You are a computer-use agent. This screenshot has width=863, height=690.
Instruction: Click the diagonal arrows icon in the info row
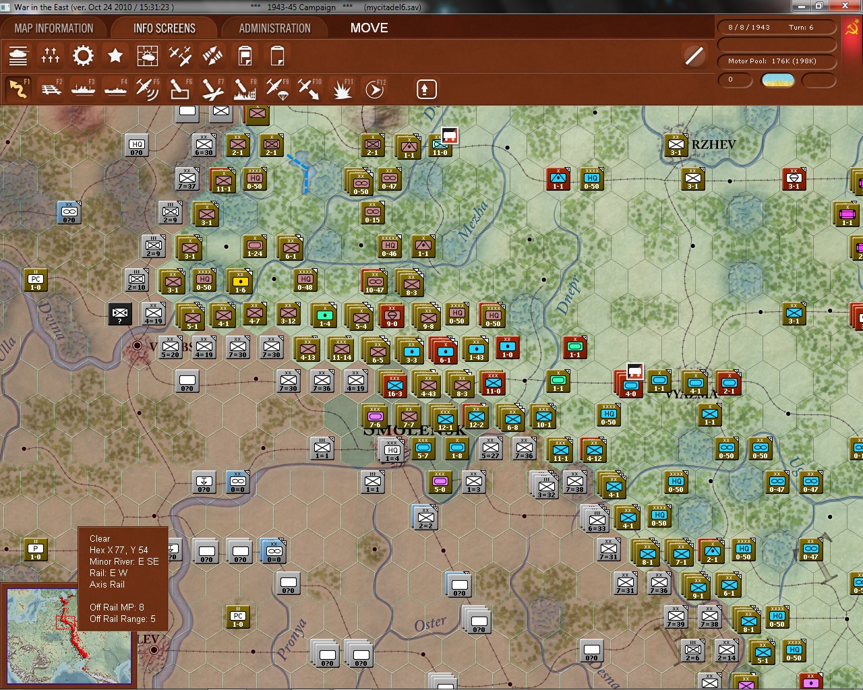click(212, 55)
